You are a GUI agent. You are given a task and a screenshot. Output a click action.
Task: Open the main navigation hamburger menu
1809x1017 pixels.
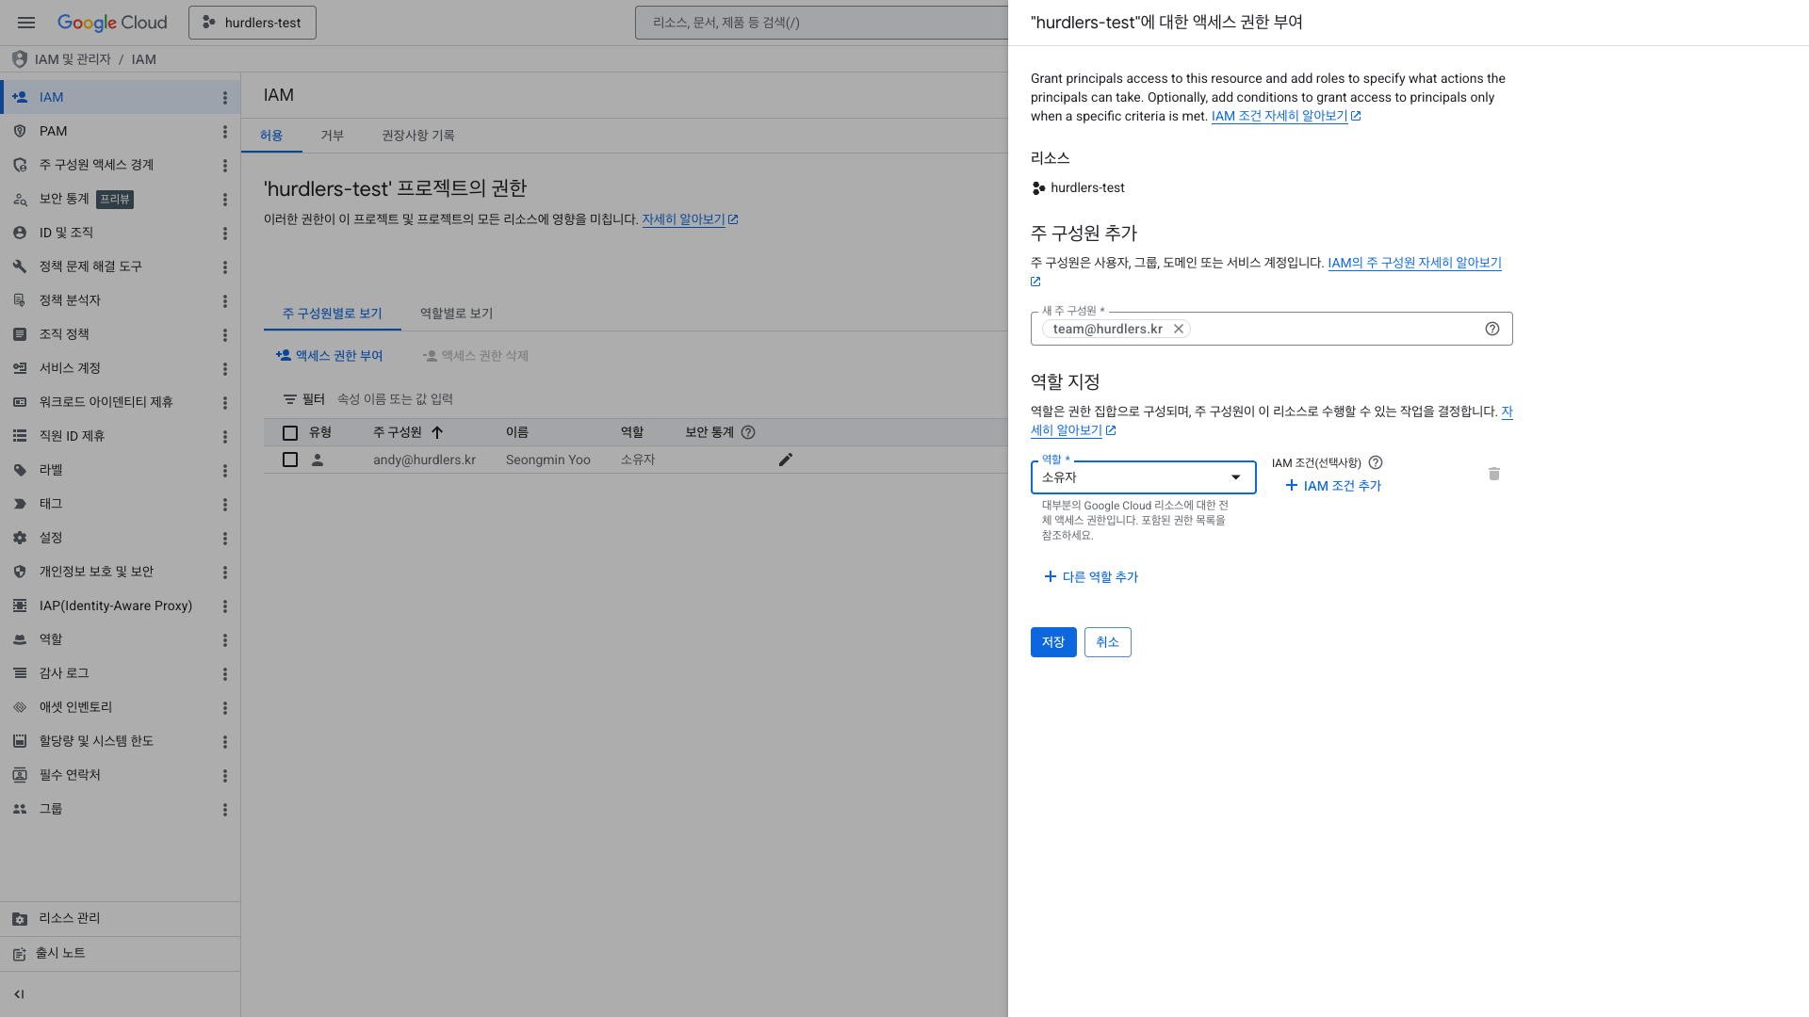(26, 23)
